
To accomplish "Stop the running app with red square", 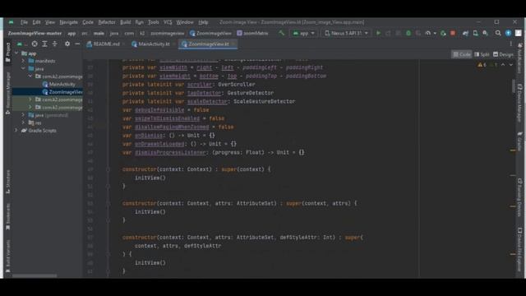I will pos(453,33).
